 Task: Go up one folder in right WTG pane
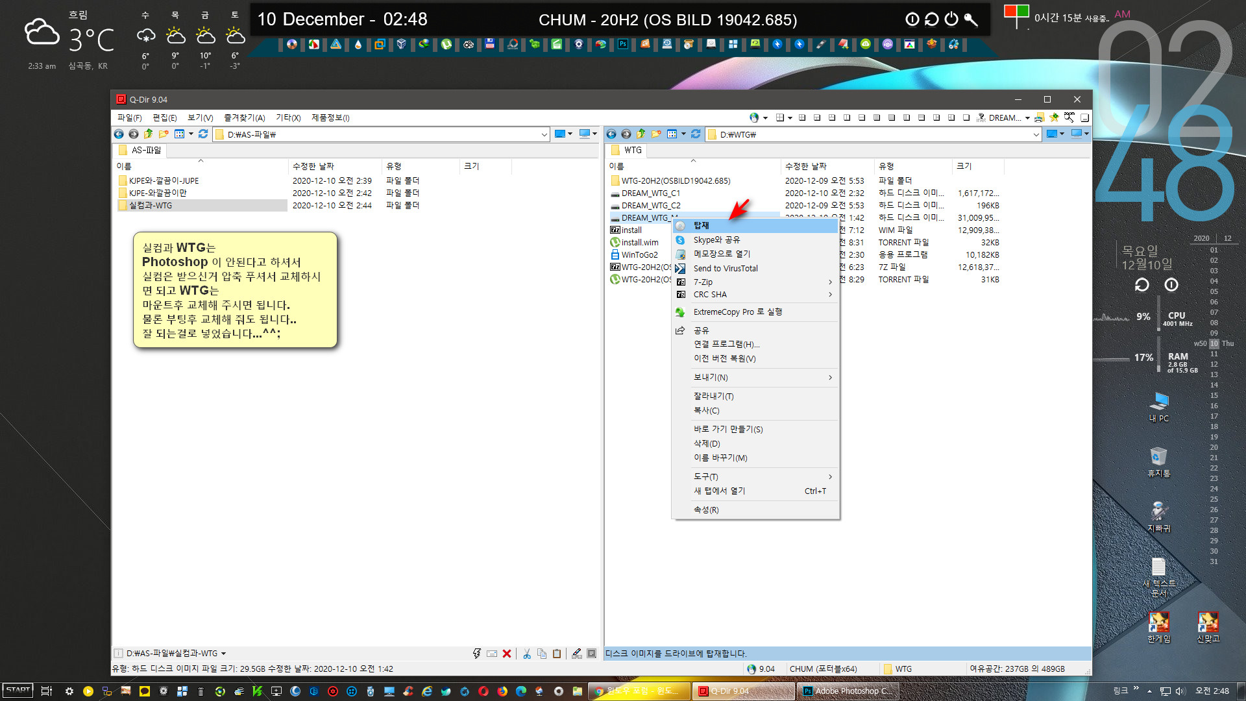pyautogui.click(x=641, y=134)
